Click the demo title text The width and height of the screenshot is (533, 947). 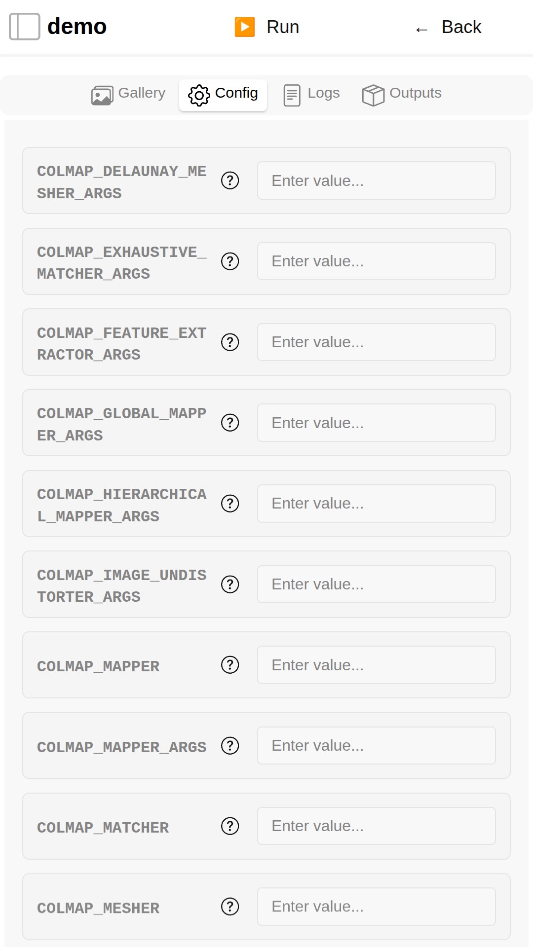pos(77,27)
